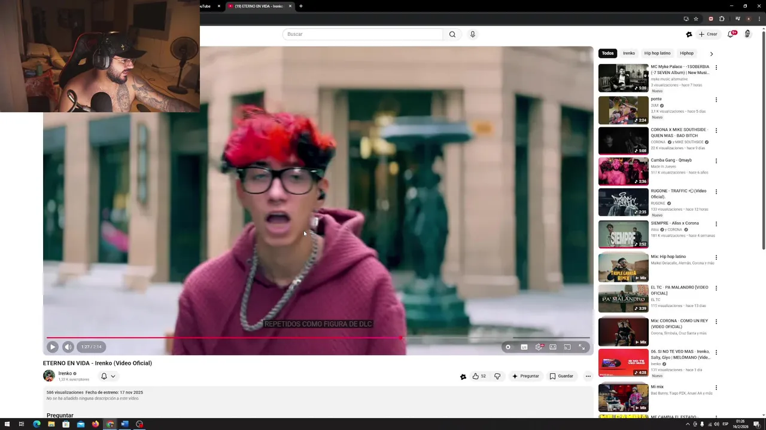The image size is (766, 430).
Task: Open SIEMPRE - Aliss x Corona title
Action: tap(675, 223)
